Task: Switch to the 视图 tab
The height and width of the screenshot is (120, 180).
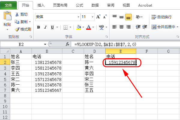Action: 126,5
